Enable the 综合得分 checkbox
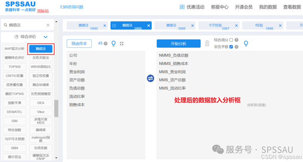303x162 pixels. [231, 40]
